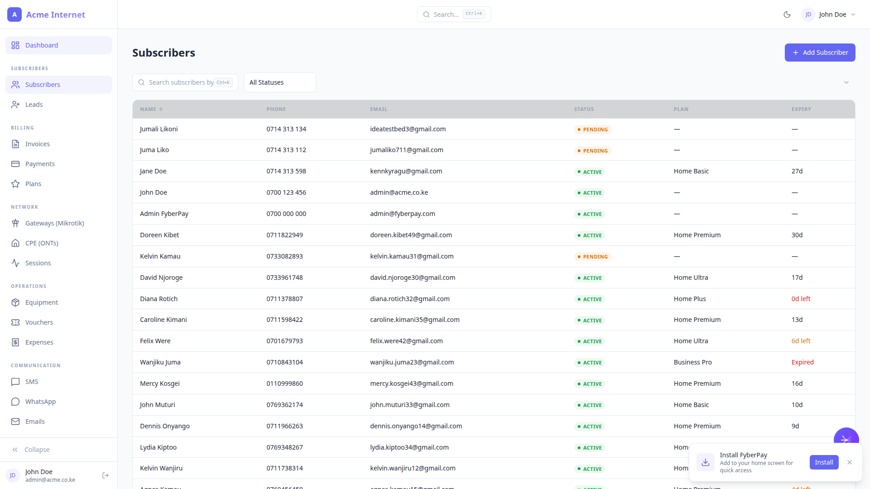The height and width of the screenshot is (489, 870).
Task: Expand filters chevron at right
Action: [846, 82]
